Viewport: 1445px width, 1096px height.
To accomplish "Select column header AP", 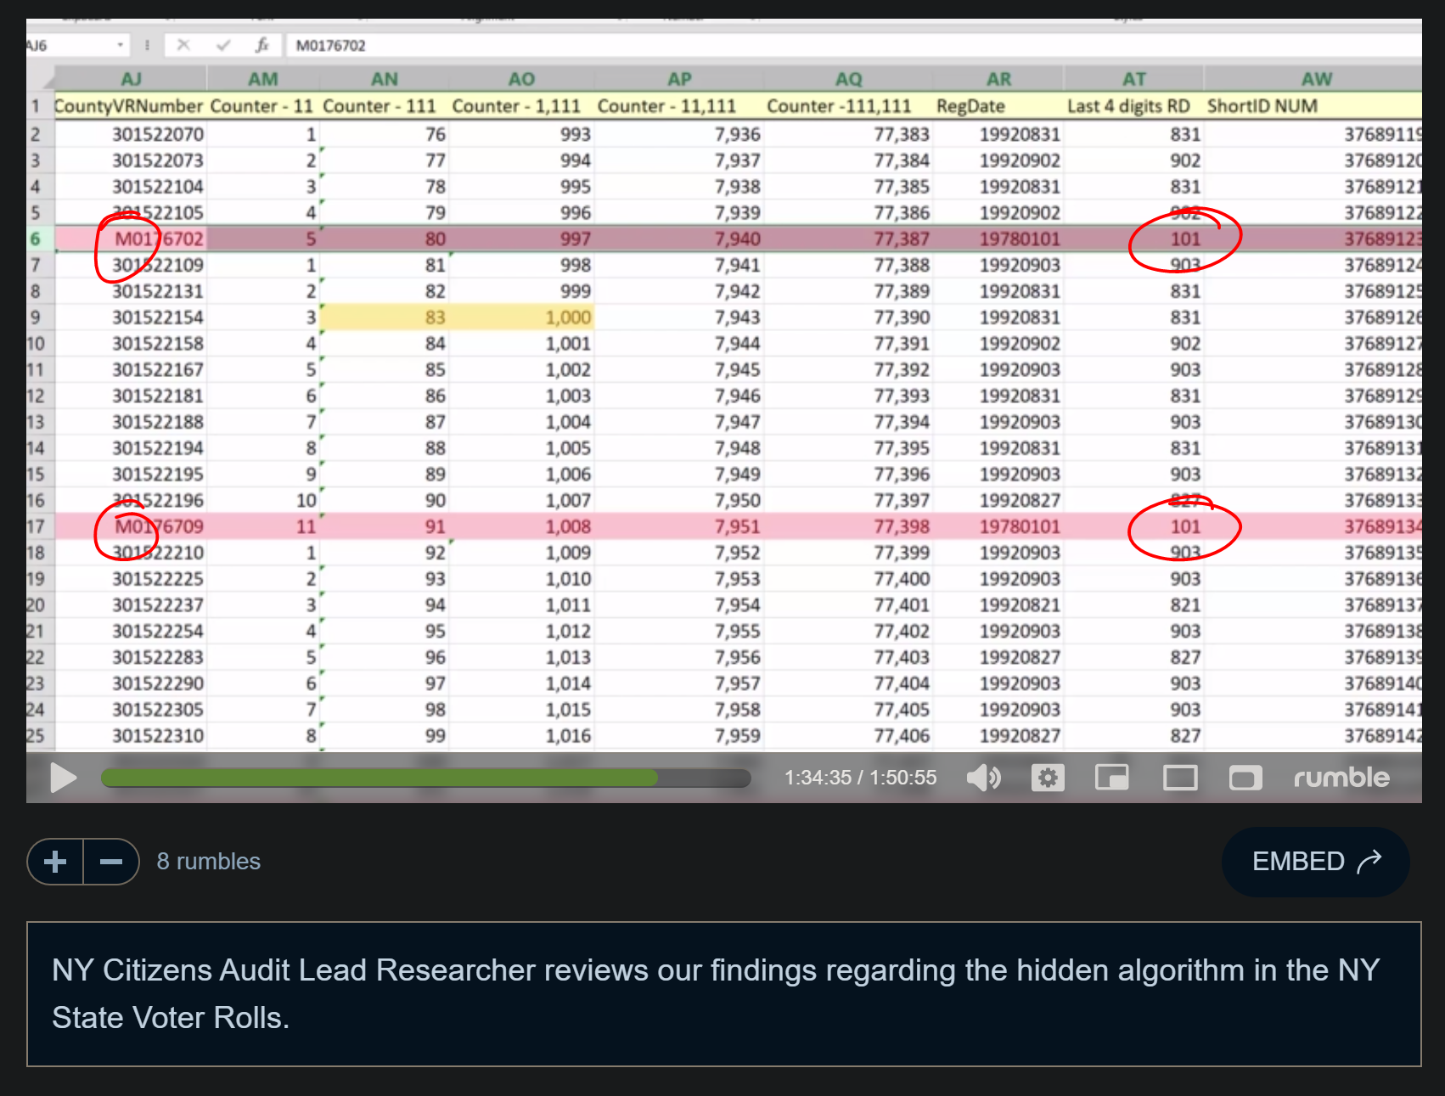I will click(678, 79).
